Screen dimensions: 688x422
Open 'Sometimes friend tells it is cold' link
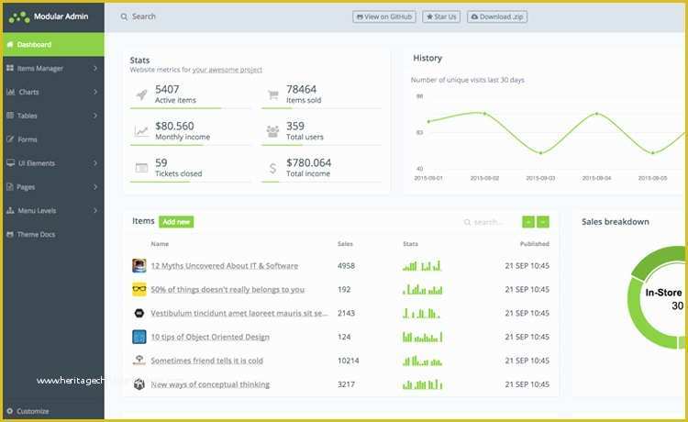pos(206,361)
